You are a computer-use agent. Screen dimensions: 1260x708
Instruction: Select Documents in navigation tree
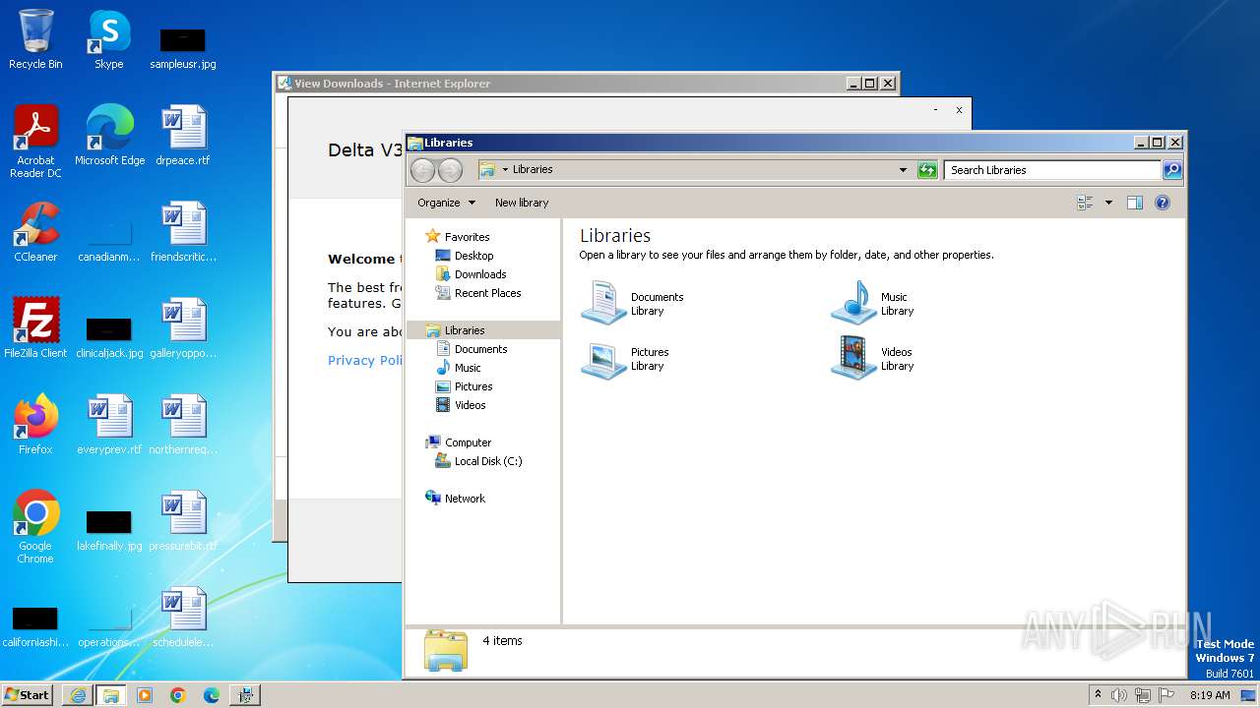pyautogui.click(x=480, y=349)
